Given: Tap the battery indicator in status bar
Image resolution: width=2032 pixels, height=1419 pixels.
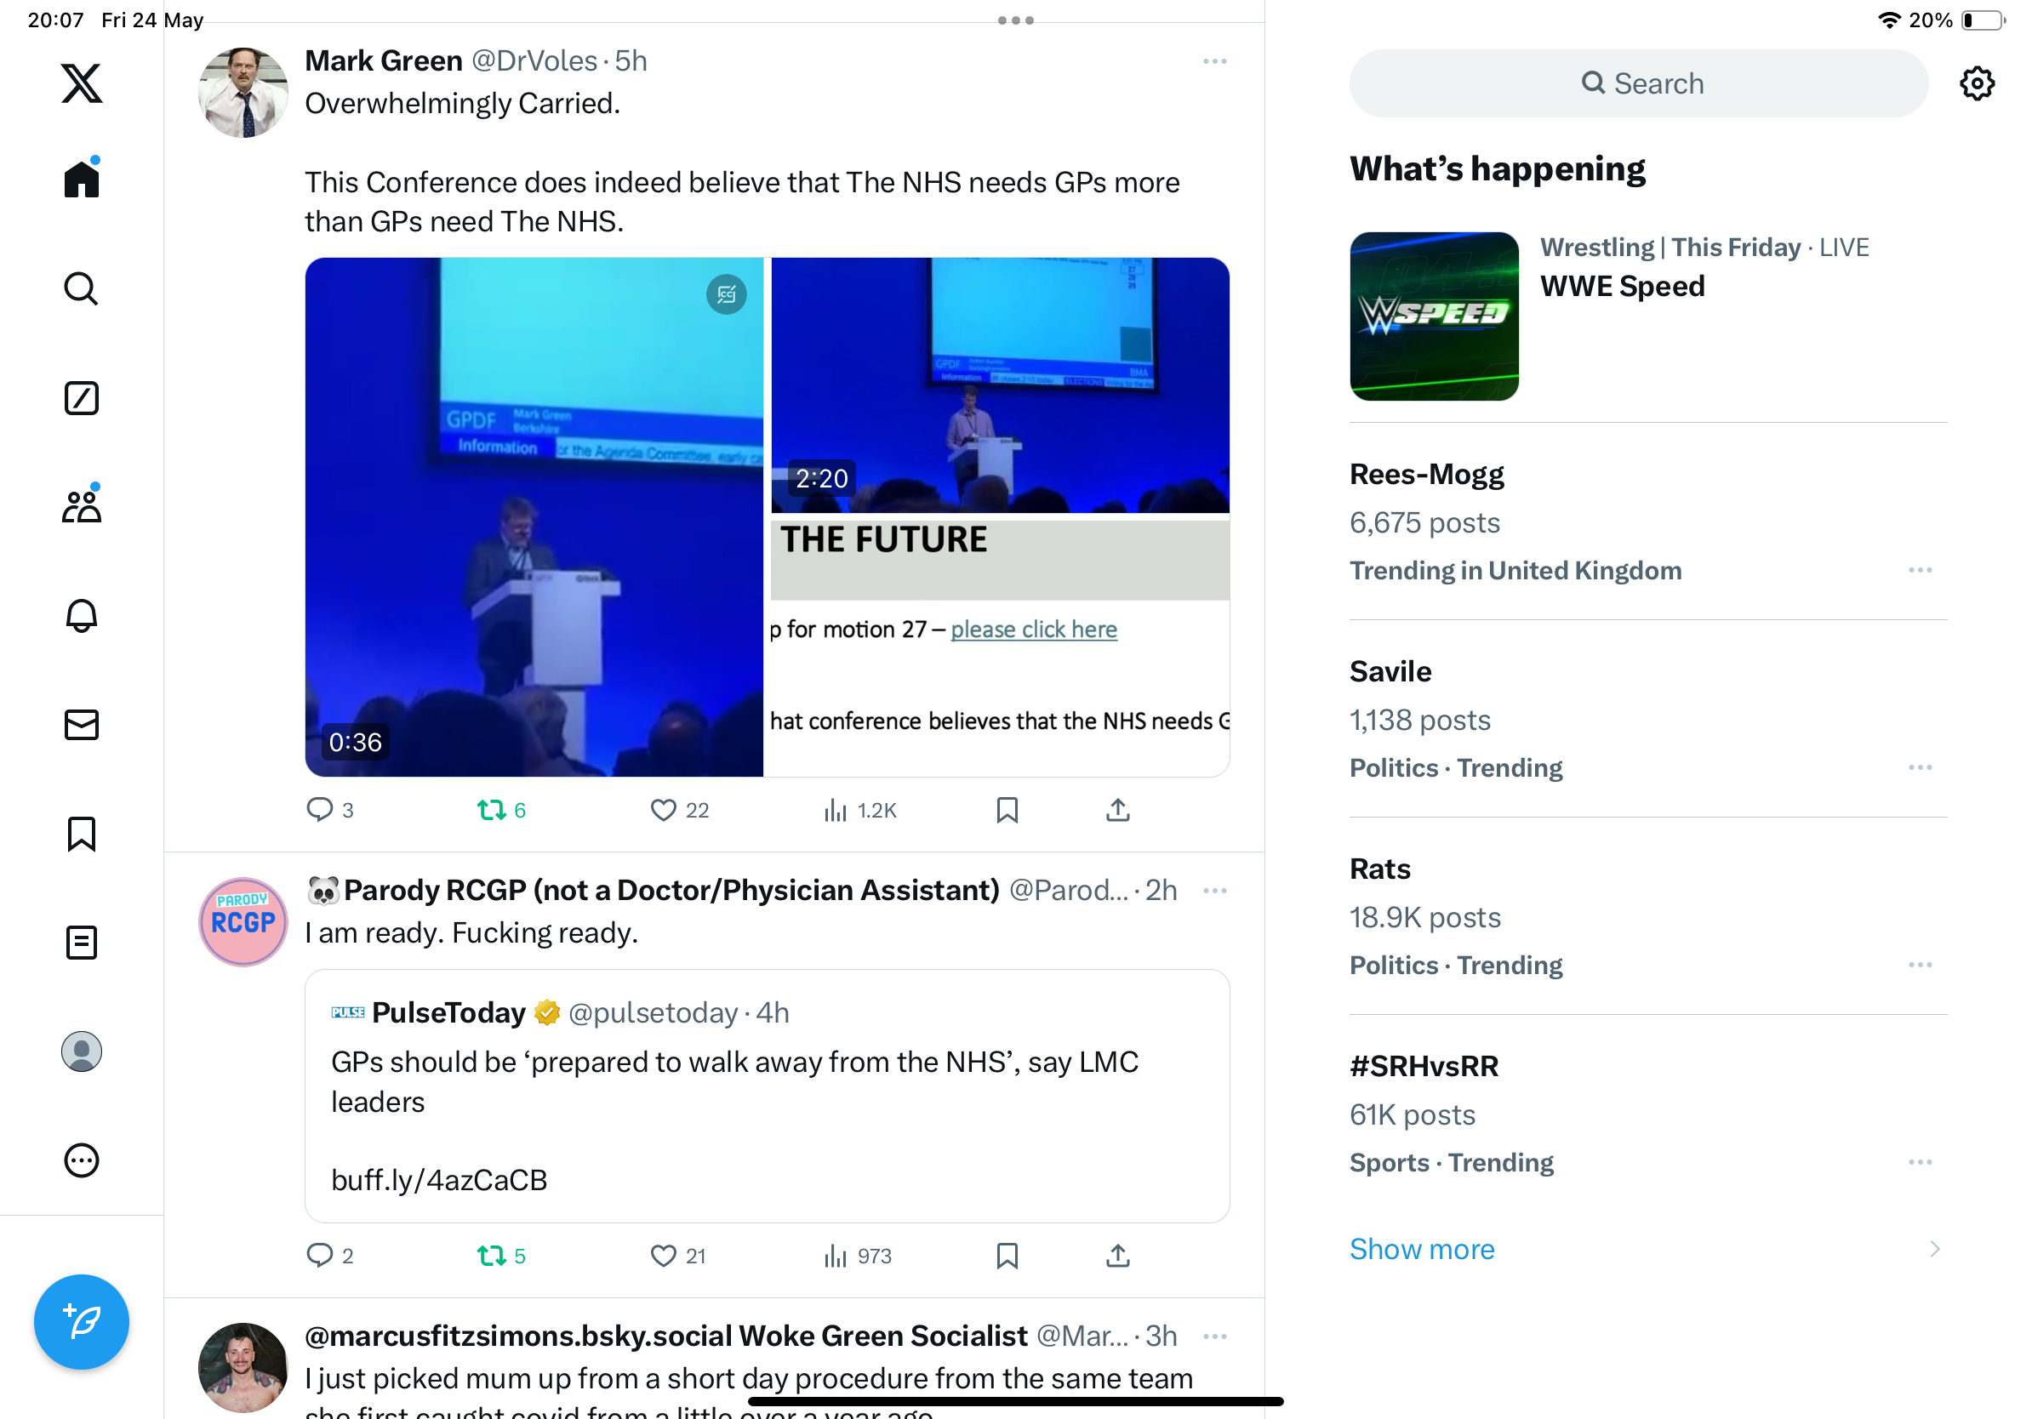Looking at the screenshot, I should tap(1983, 20).
